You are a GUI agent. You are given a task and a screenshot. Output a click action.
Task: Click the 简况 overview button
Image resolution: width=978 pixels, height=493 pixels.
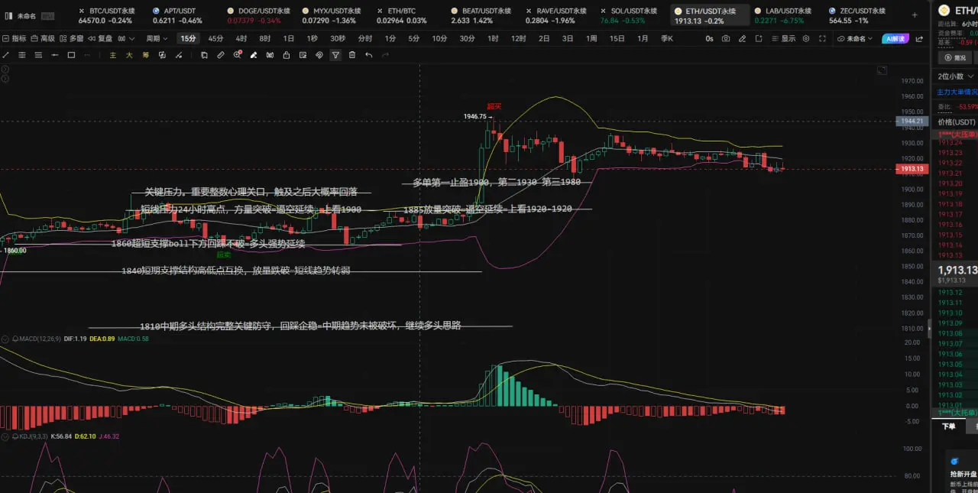955,57
